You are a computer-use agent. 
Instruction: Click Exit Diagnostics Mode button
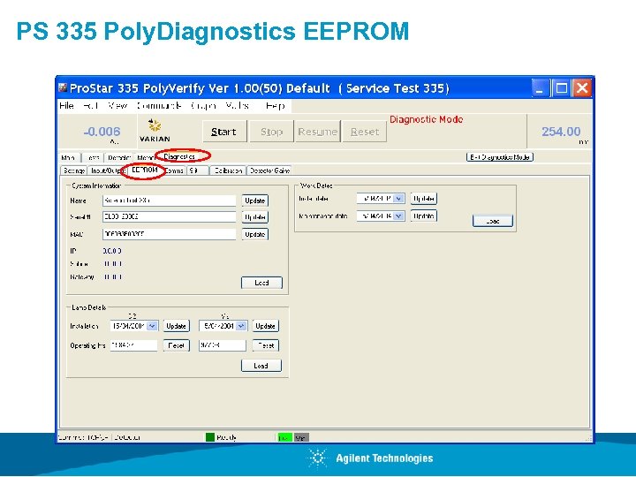500,157
